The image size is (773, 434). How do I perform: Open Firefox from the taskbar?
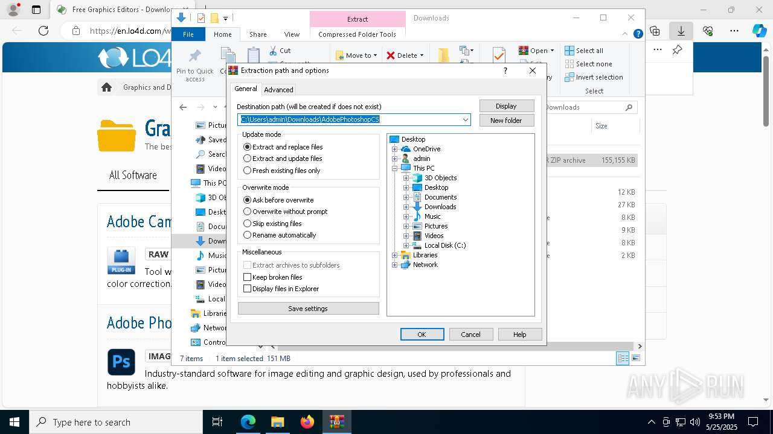pos(307,422)
